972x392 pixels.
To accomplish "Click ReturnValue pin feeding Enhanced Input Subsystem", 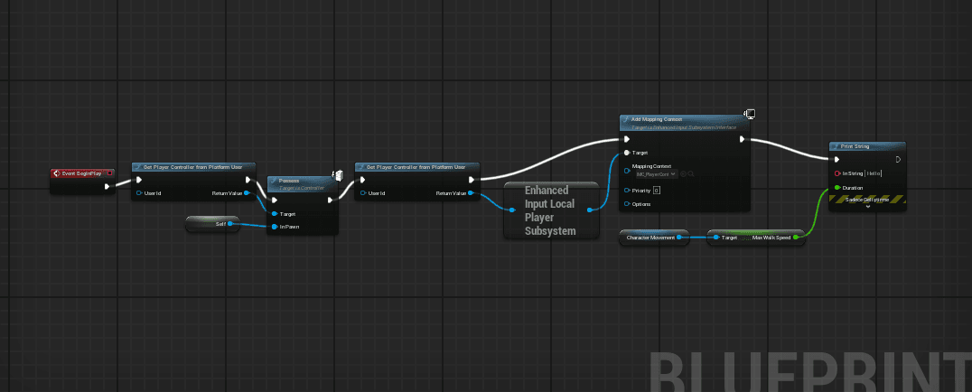I will tap(471, 193).
